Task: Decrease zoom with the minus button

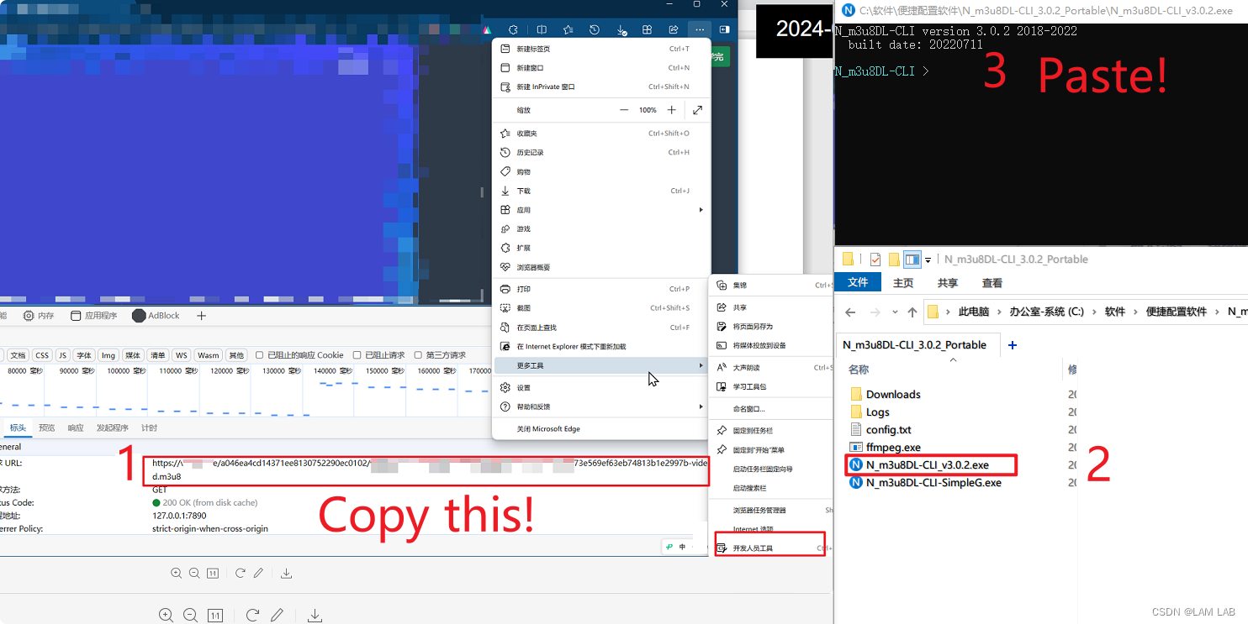Action: 624,110
